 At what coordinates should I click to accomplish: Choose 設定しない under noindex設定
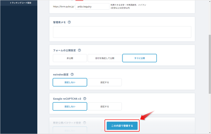coord(70,82)
